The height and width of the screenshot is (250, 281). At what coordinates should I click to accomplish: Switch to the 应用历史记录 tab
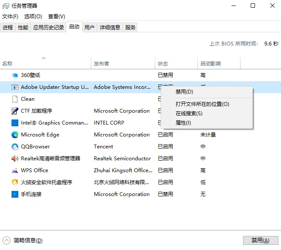click(x=48, y=27)
